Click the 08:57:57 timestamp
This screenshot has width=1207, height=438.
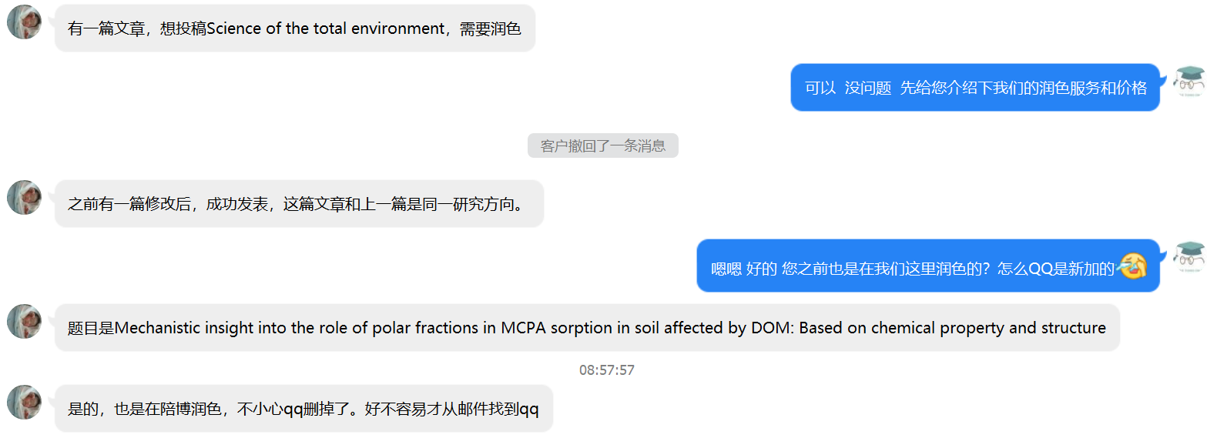coord(607,370)
